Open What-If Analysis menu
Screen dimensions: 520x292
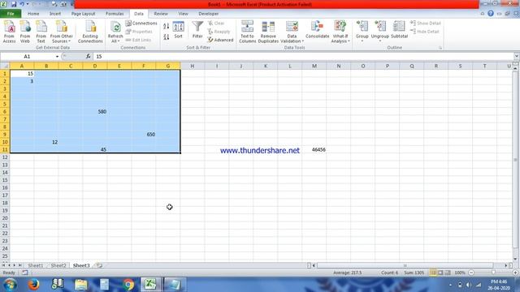(x=340, y=32)
